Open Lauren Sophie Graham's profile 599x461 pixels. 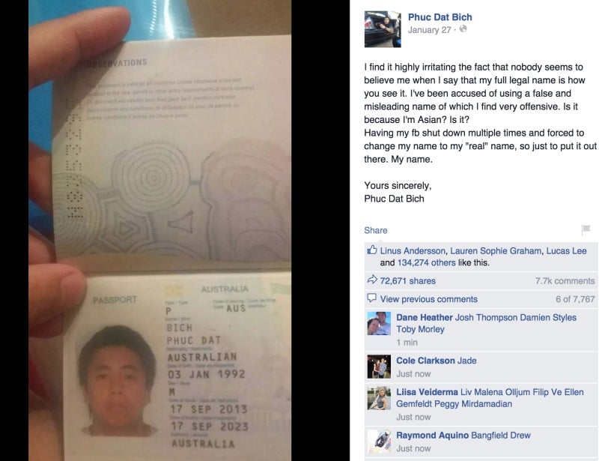pyautogui.click(x=496, y=251)
